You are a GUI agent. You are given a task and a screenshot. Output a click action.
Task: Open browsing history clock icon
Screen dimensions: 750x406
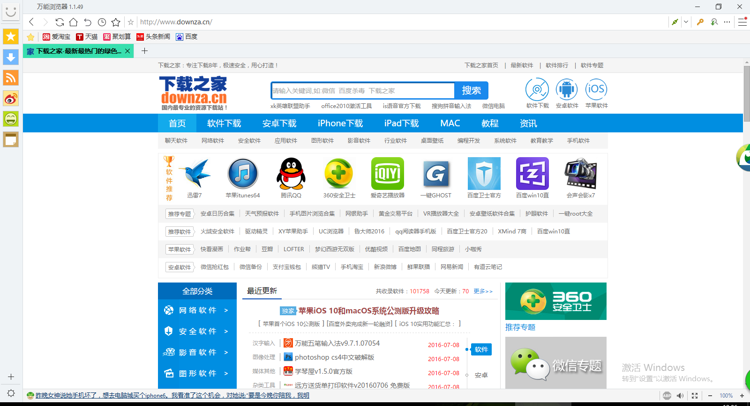coord(102,22)
